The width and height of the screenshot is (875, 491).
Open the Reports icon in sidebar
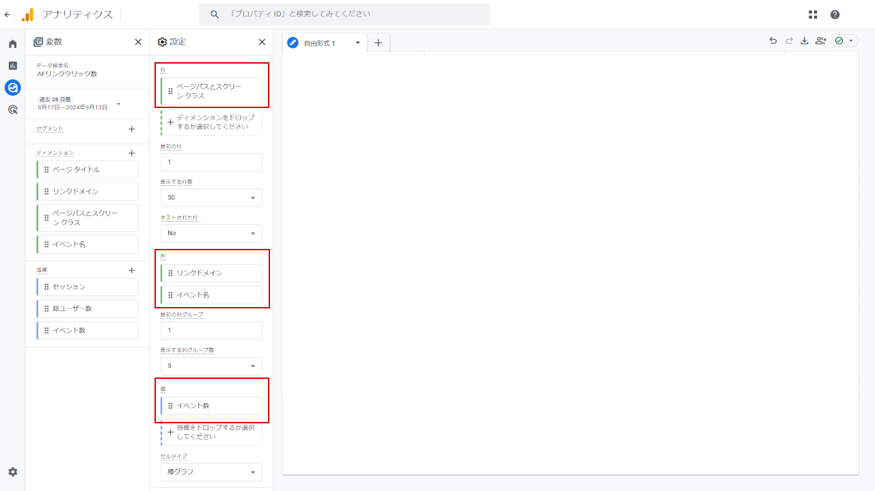point(12,66)
